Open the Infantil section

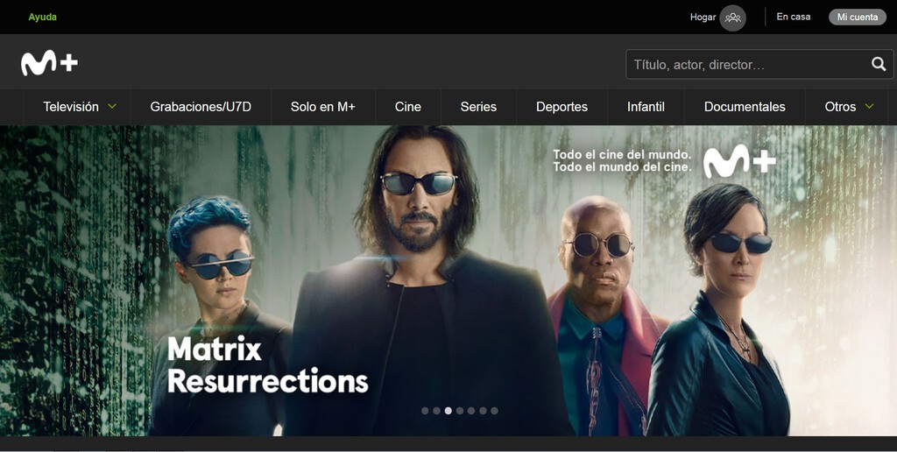click(646, 107)
